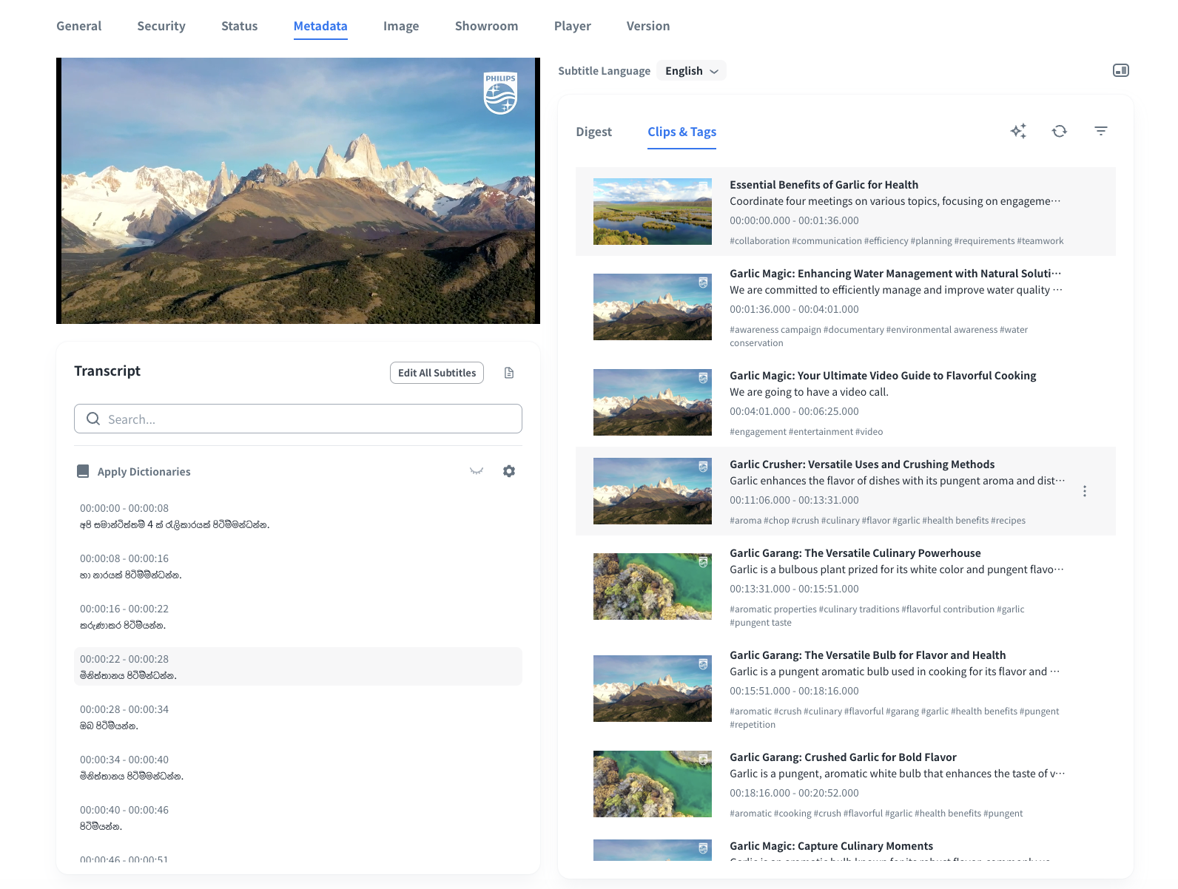Screen dimensions: 1178x889
Task: Open the Showroom tab
Action: (x=486, y=26)
